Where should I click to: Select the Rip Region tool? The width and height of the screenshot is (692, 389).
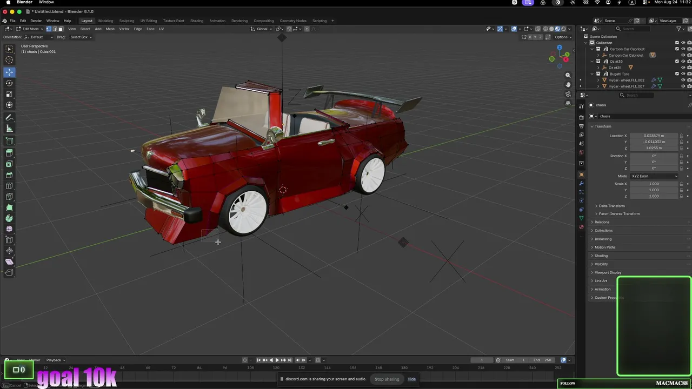(9, 272)
